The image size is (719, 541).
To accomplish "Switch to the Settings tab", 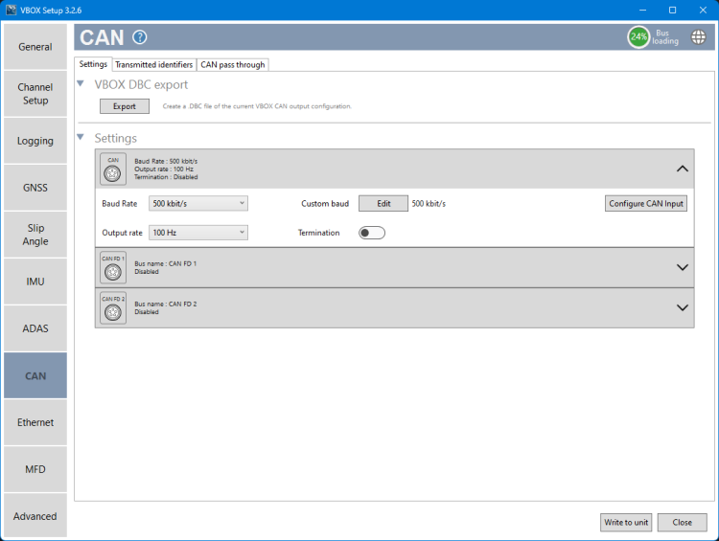I will 93,64.
